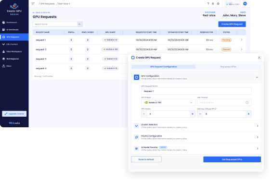The image size is (273, 183).
Task: Focus the Search Name input field
Action: [x=55, y=24]
